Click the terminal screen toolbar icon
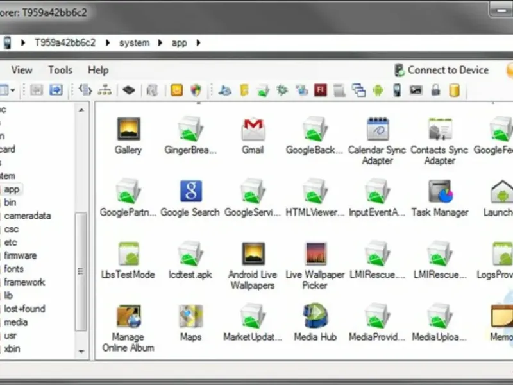This screenshot has height=385, width=513. (416, 90)
